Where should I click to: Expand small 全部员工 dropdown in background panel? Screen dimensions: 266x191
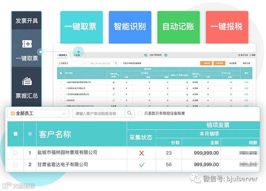[72, 63]
